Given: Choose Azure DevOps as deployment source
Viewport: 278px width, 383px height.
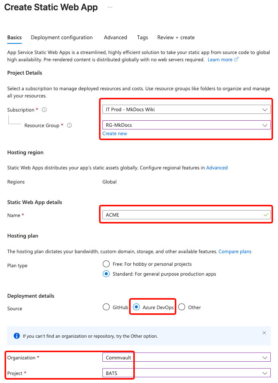Looking at the screenshot, I should [136, 307].
